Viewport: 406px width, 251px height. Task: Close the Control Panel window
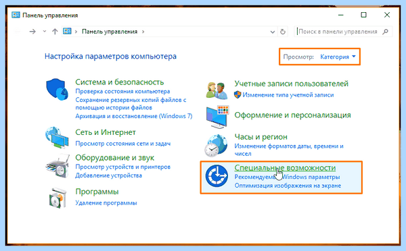click(x=387, y=15)
